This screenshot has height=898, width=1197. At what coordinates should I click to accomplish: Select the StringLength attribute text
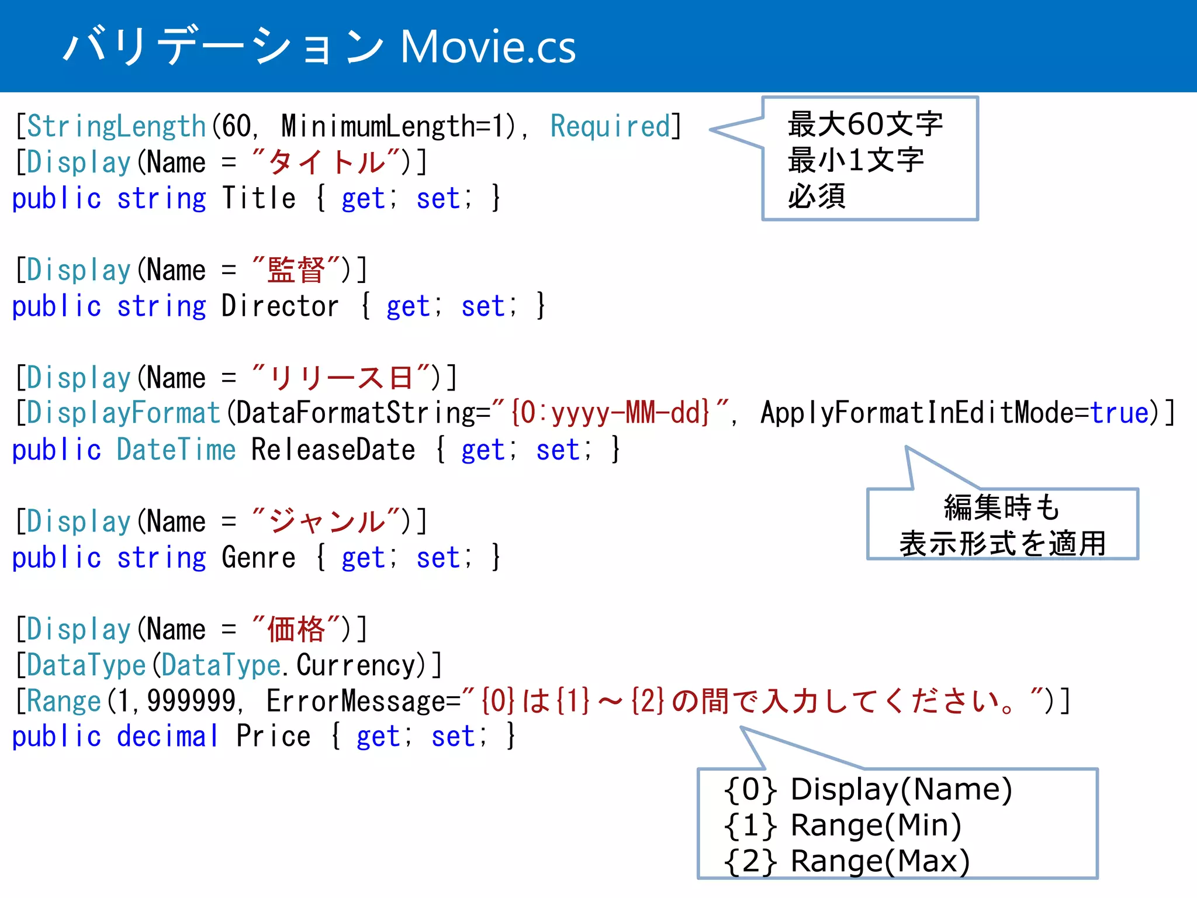tap(116, 127)
